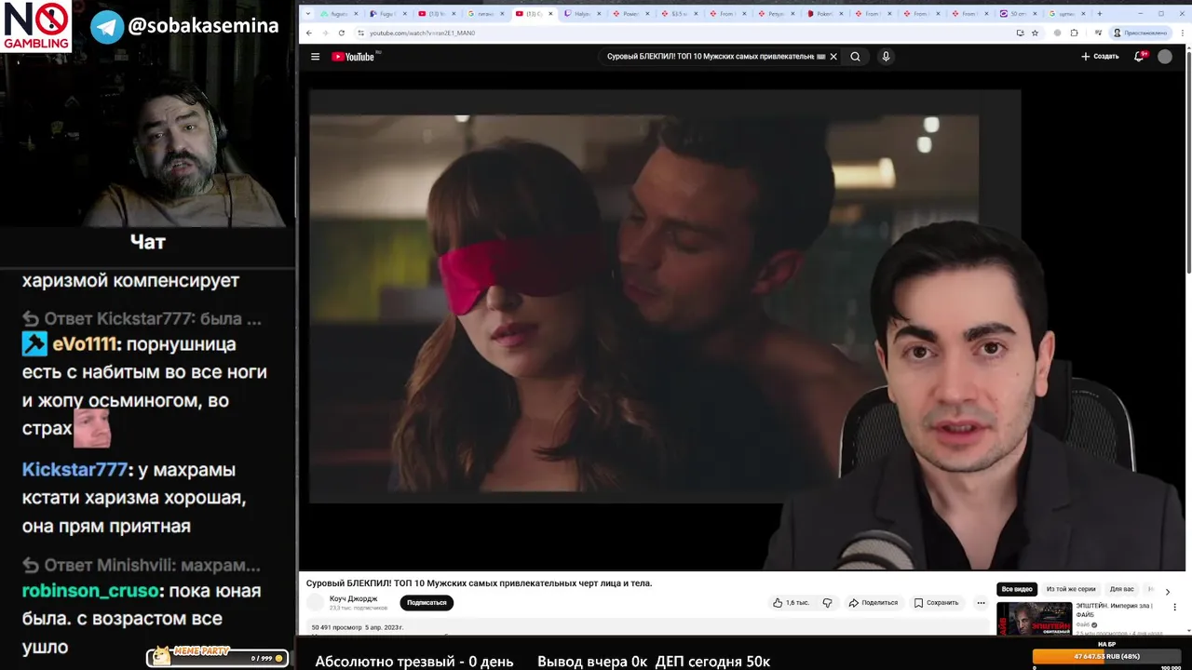Click the Сохранить save button
Viewport: 1192px width, 670px height.
[x=936, y=603]
